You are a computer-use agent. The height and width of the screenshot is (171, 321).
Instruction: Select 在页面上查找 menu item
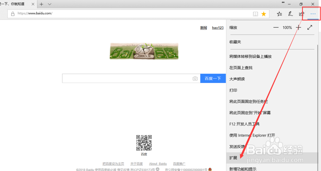(x=272, y=68)
